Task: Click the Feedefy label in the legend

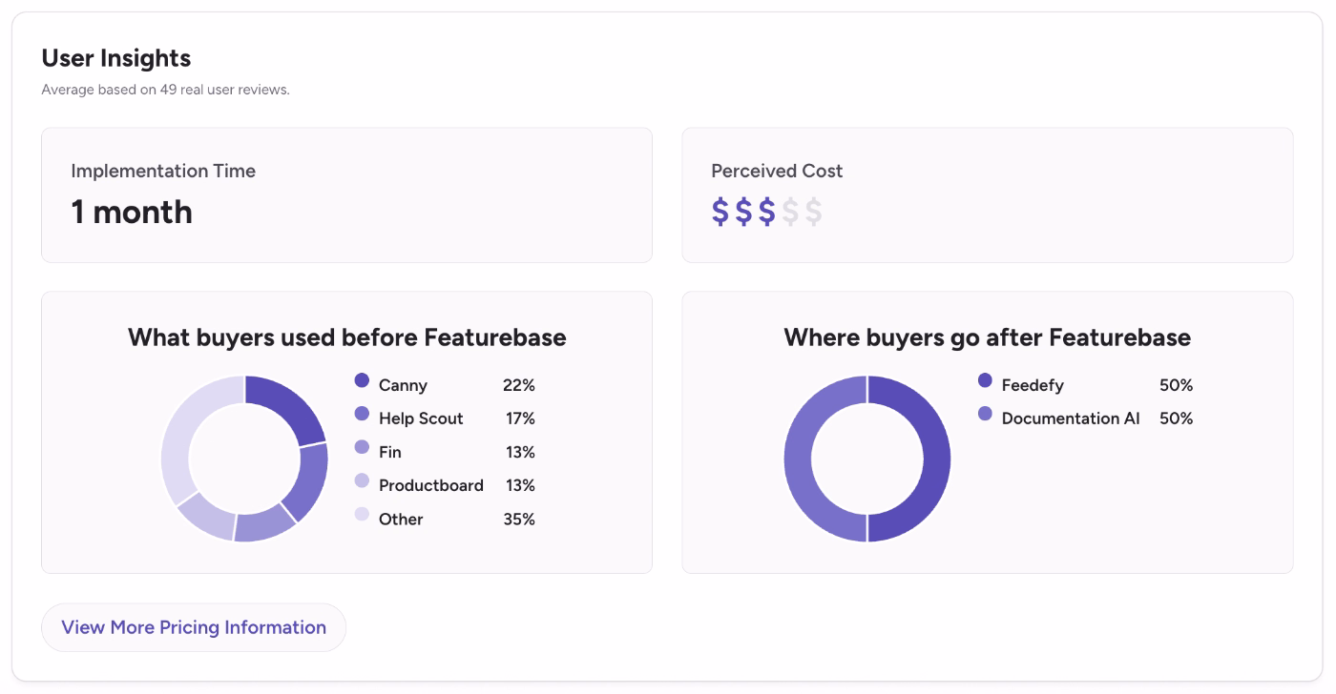Action: (x=1033, y=385)
